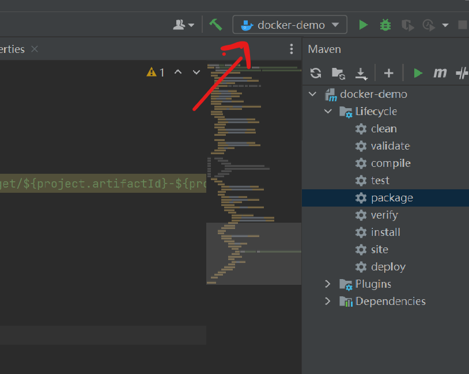Click the Run with Coverage icon
469x374 pixels.
point(407,25)
